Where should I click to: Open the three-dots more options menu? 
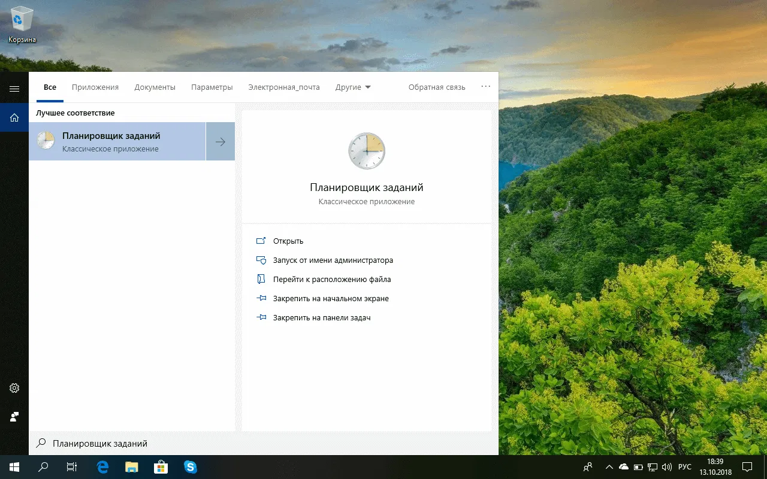point(486,87)
